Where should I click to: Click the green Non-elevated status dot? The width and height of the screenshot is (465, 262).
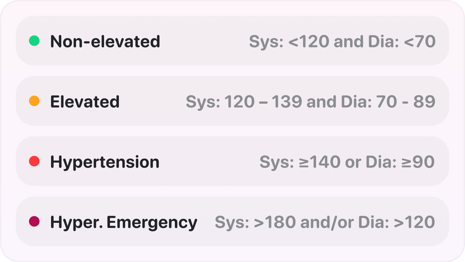(34, 41)
